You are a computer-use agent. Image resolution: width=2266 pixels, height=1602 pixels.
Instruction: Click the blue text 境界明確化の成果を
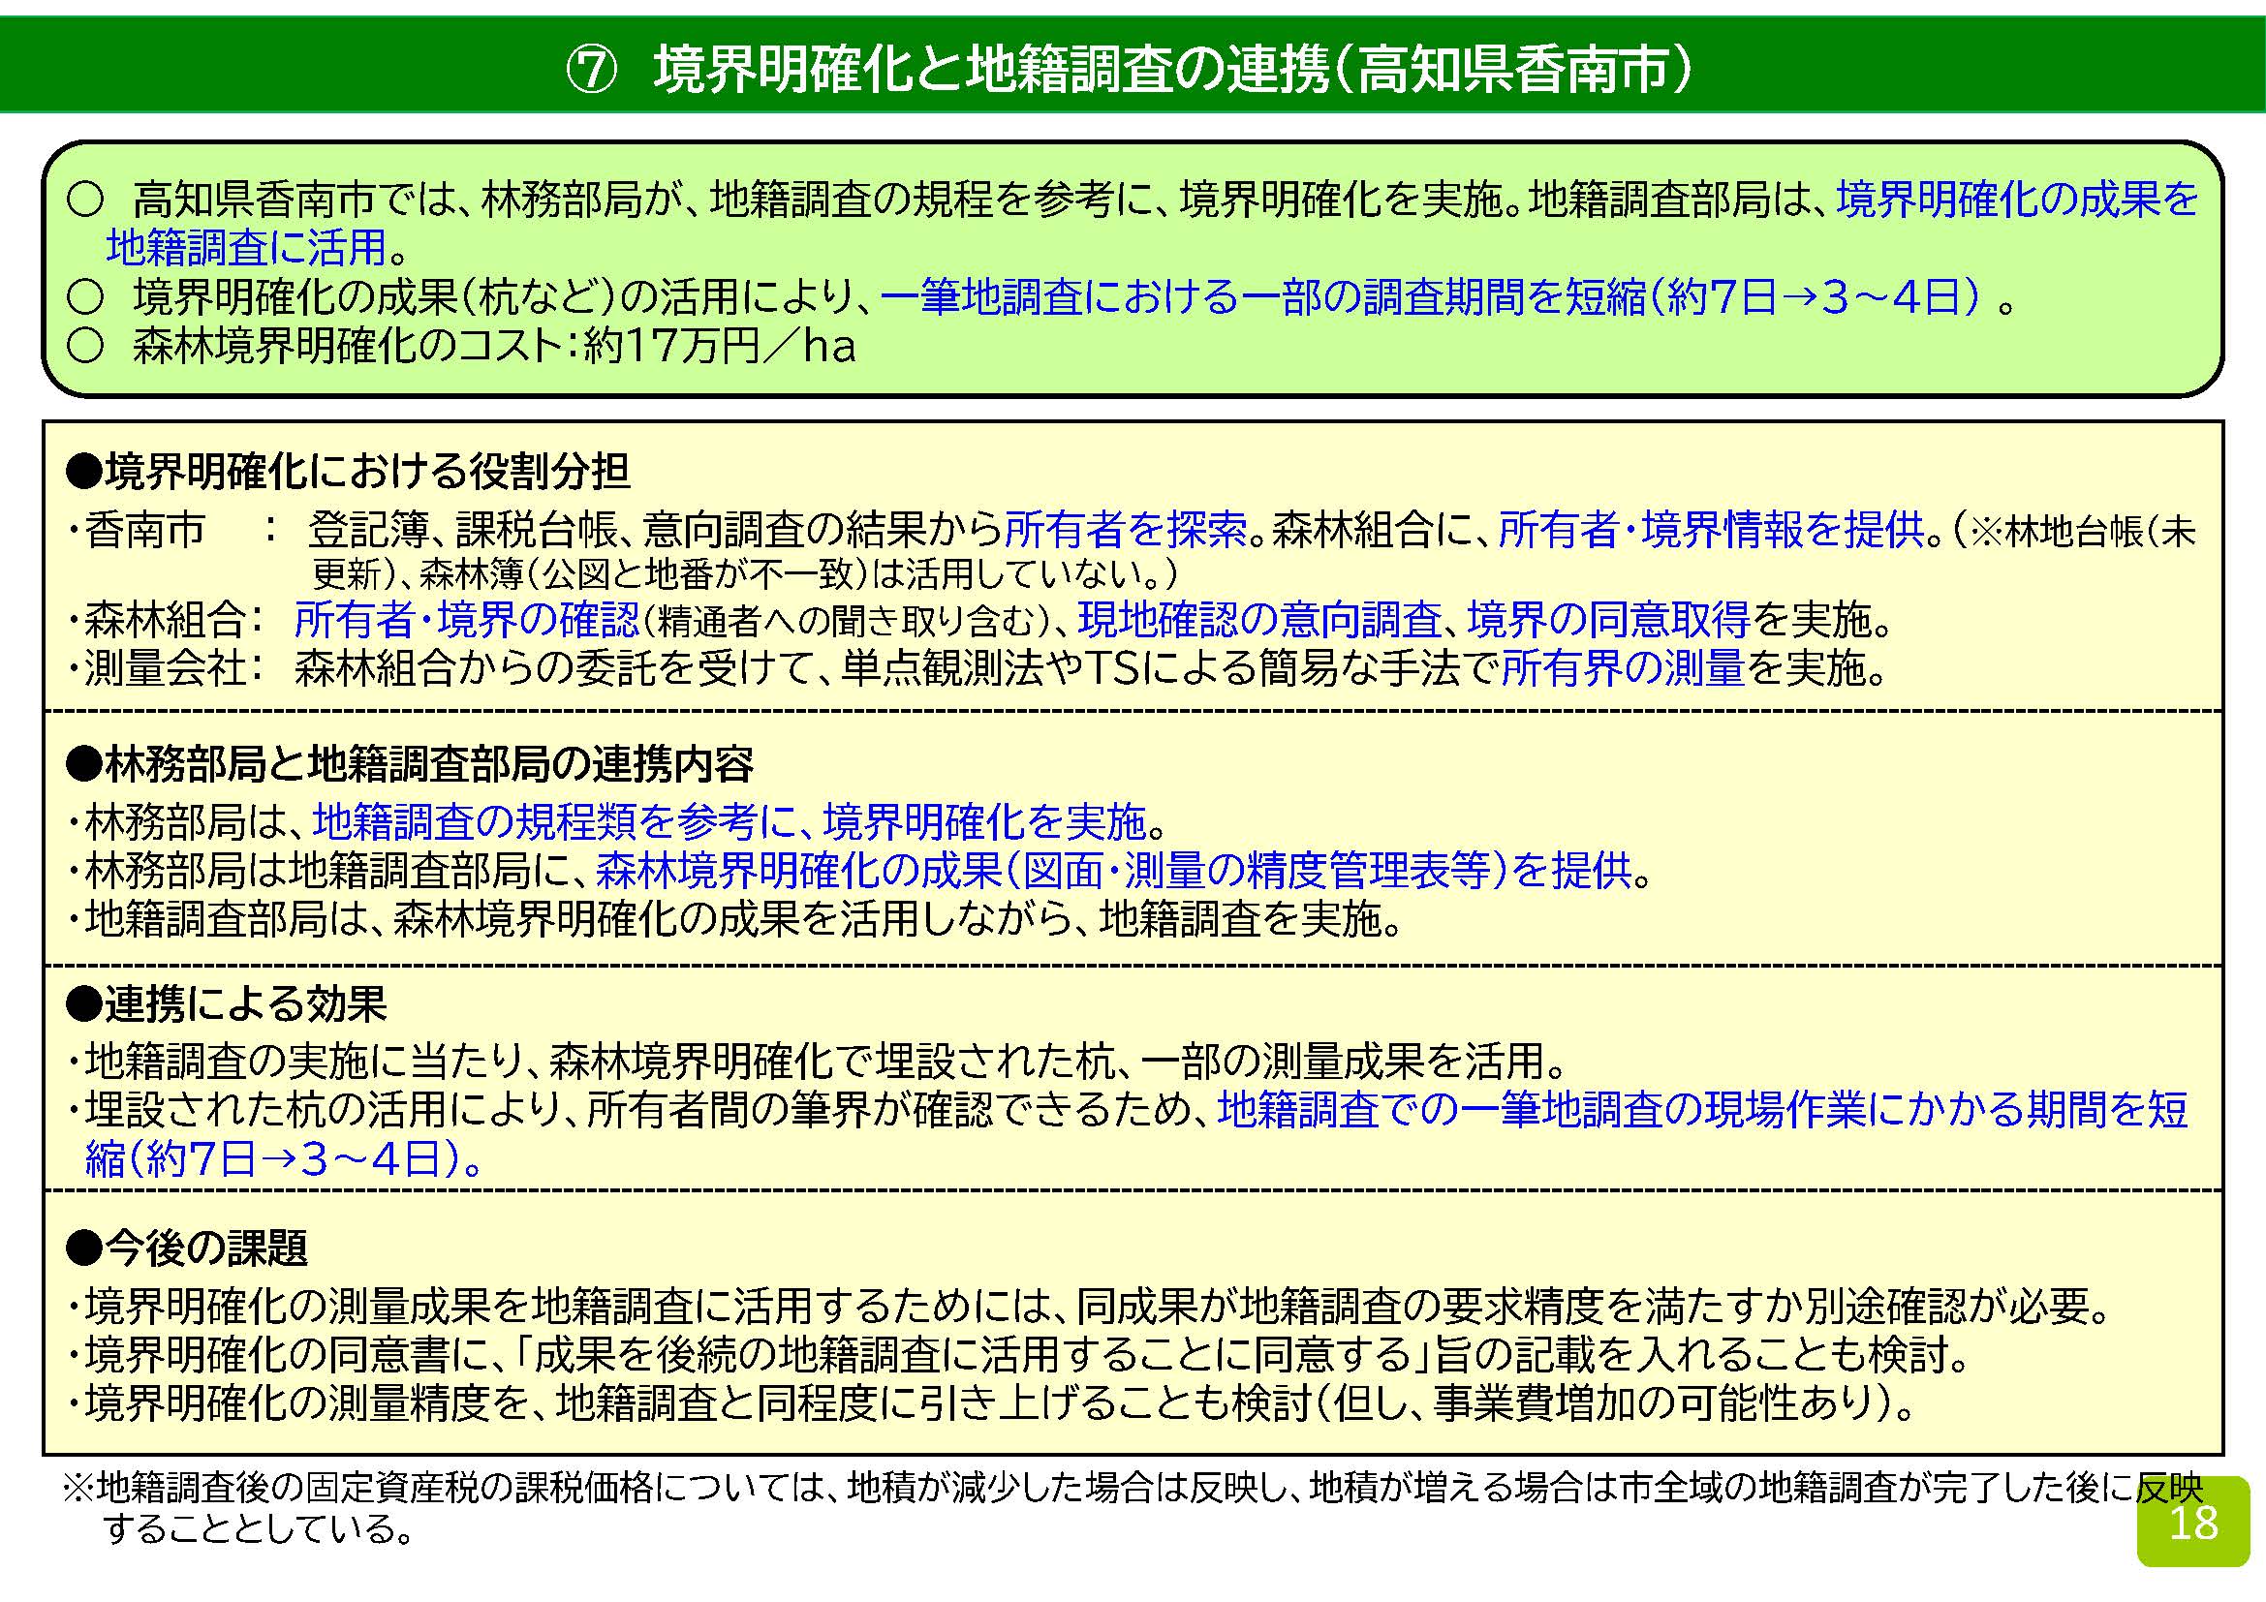coord(2016,200)
